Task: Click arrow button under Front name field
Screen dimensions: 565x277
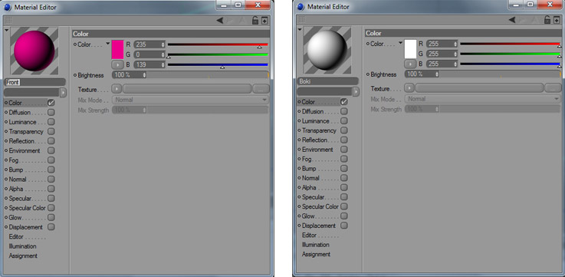Action: (x=63, y=93)
